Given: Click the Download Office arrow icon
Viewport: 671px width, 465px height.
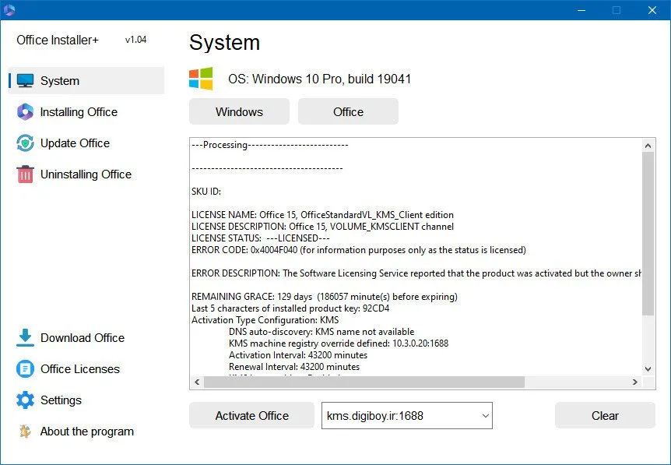Looking at the screenshot, I should pyautogui.click(x=25, y=337).
